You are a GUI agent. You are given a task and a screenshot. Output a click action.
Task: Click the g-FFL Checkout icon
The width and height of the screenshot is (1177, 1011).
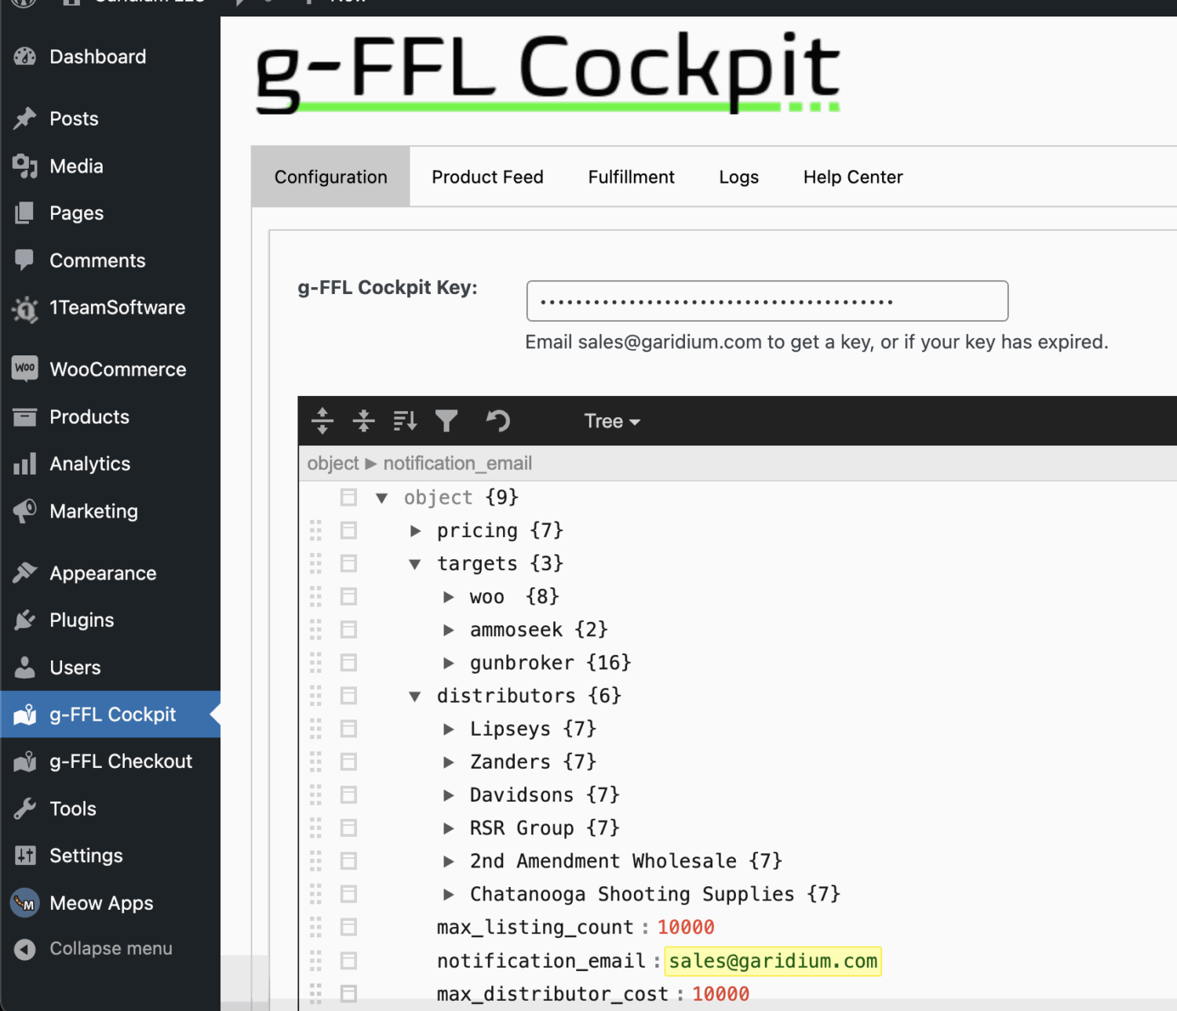pyautogui.click(x=25, y=761)
